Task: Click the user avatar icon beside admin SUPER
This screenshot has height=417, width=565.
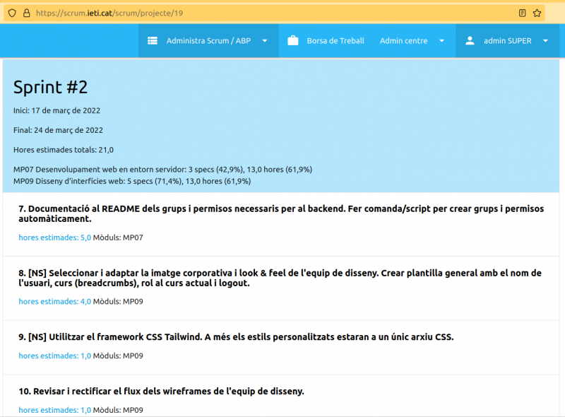Action: (470, 41)
